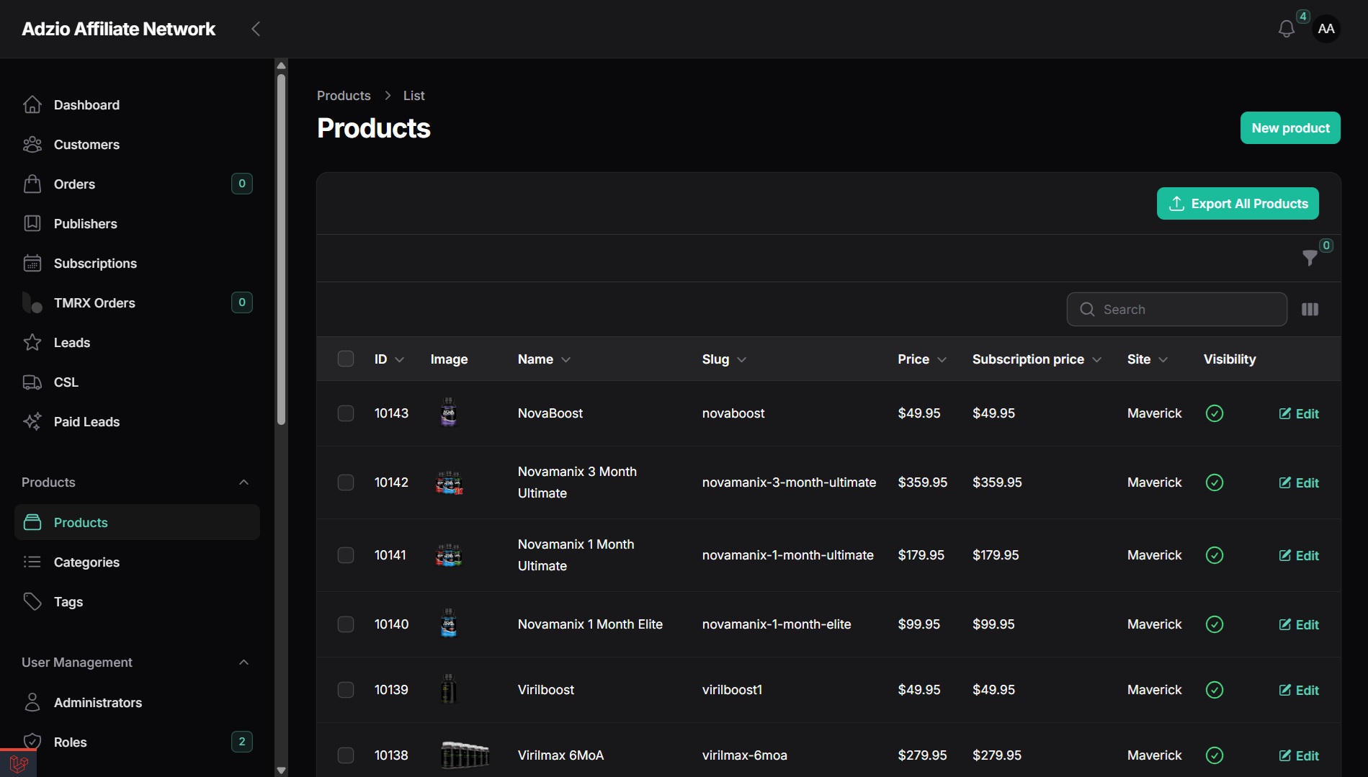Open Dashboard from the home icon
This screenshot has height=777, width=1368.
pyautogui.click(x=32, y=105)
